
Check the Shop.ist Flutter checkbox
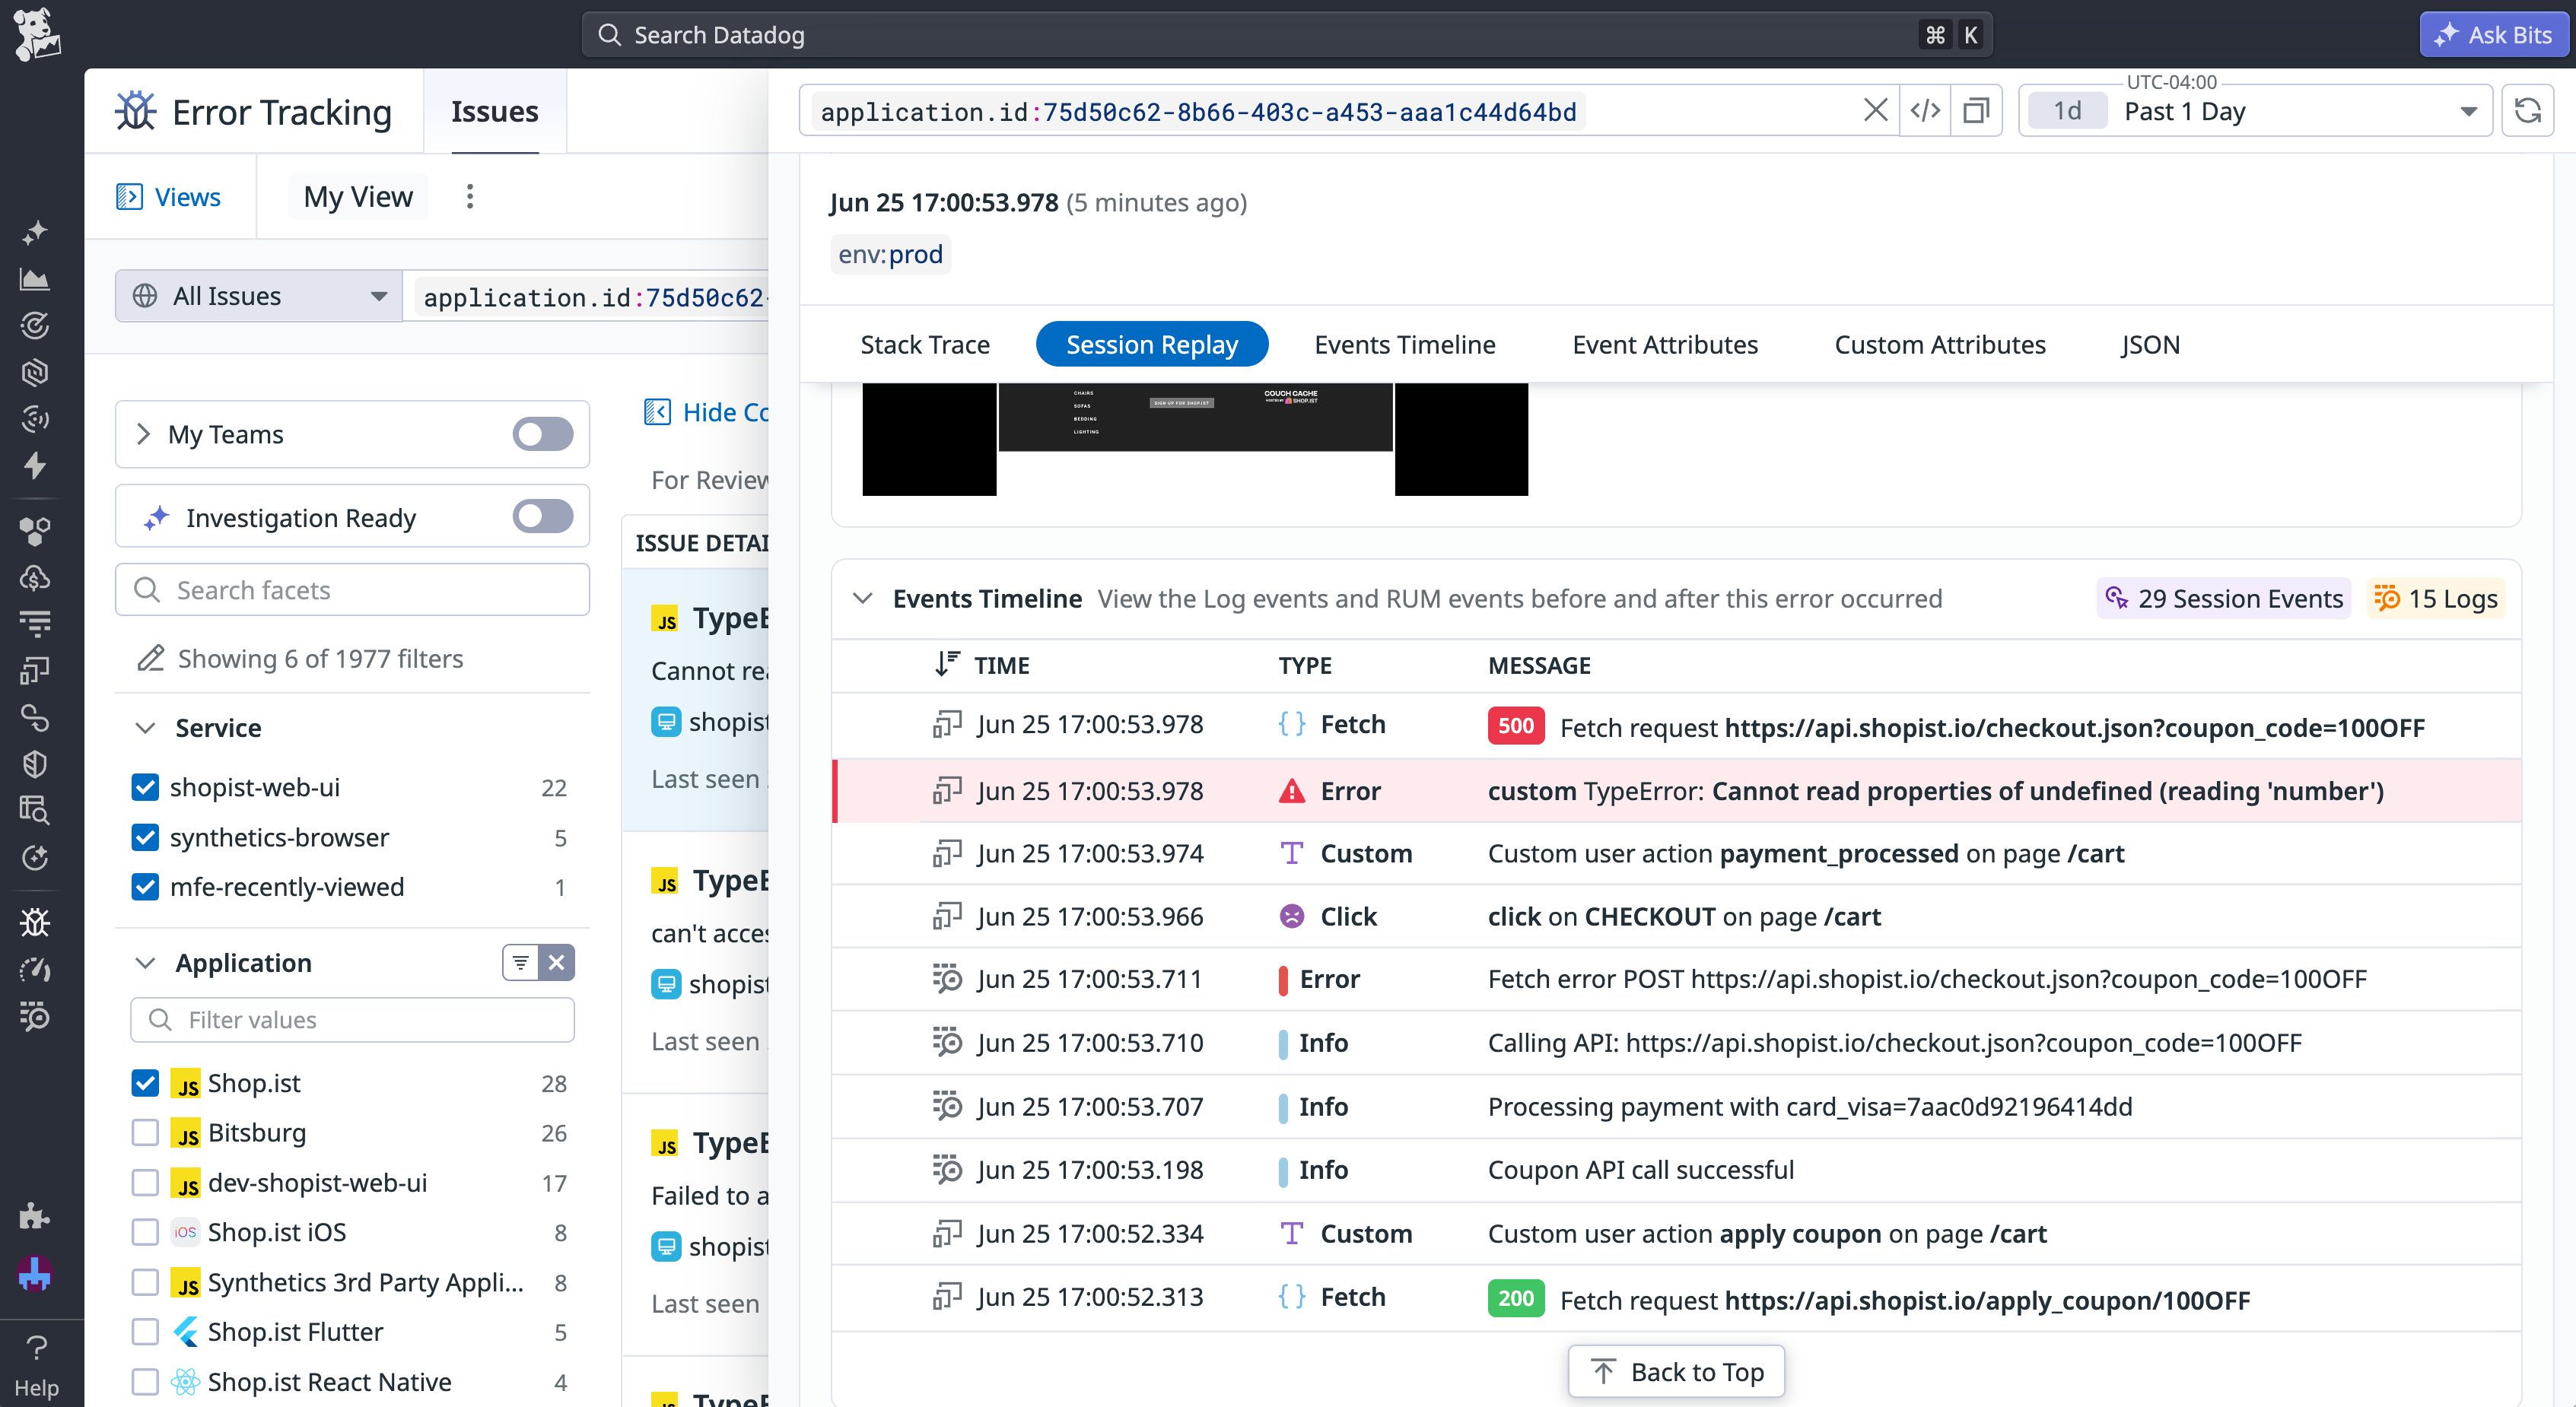click(145, 1331)
